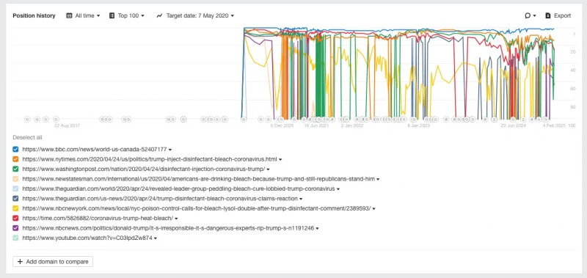Click the list icon beside Top 100
The height and width of the screenshot is (278, 587).
coord(112,15)
